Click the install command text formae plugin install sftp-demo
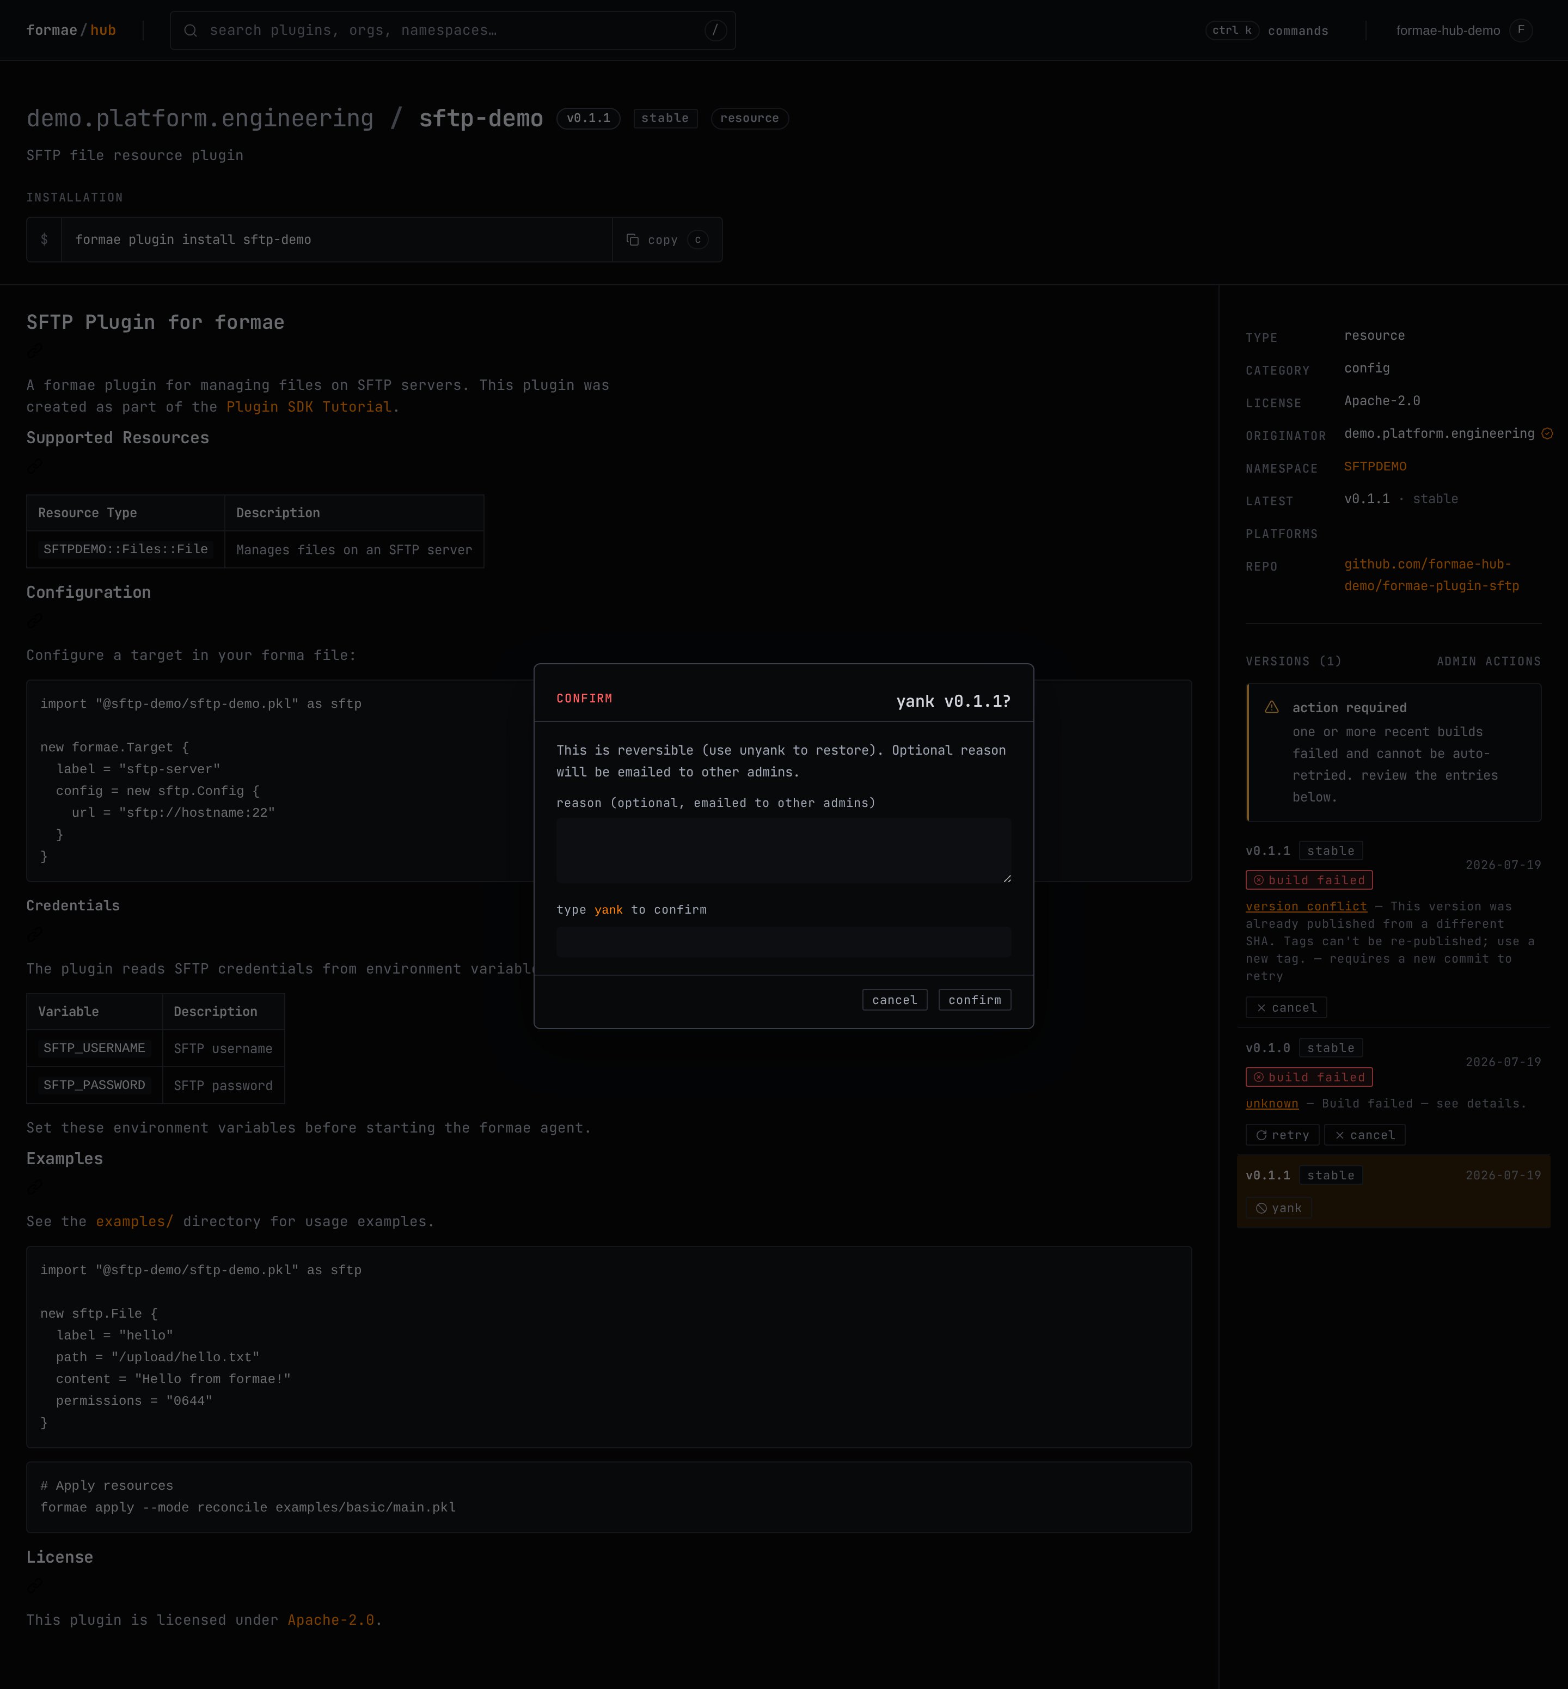 193,240
